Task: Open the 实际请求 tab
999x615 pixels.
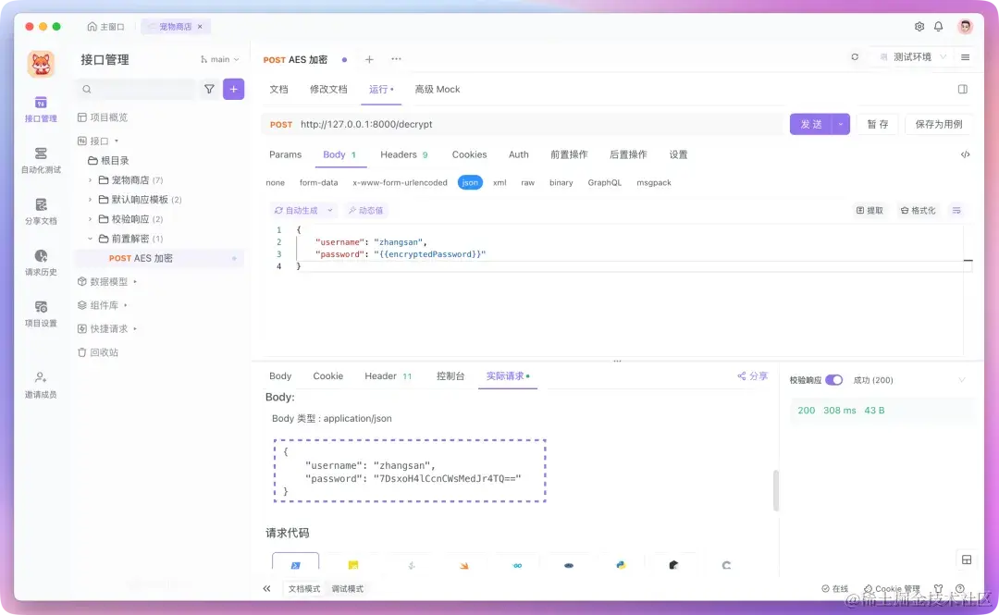Action: [x=506, y=375]
